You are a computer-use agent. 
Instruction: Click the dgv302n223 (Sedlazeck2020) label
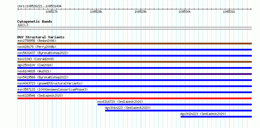pos(203,114)
